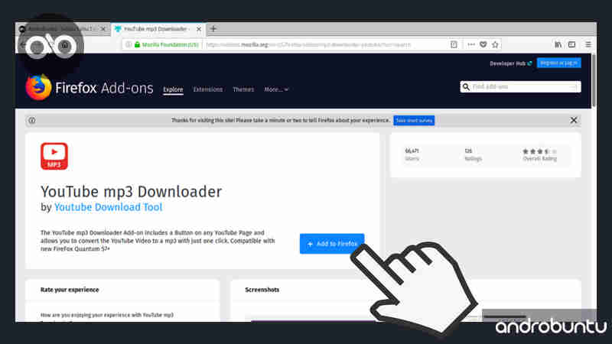Click the Add to Firefox button
The height and width of the screenshot is (344, 612).
[x=332, y=244]
